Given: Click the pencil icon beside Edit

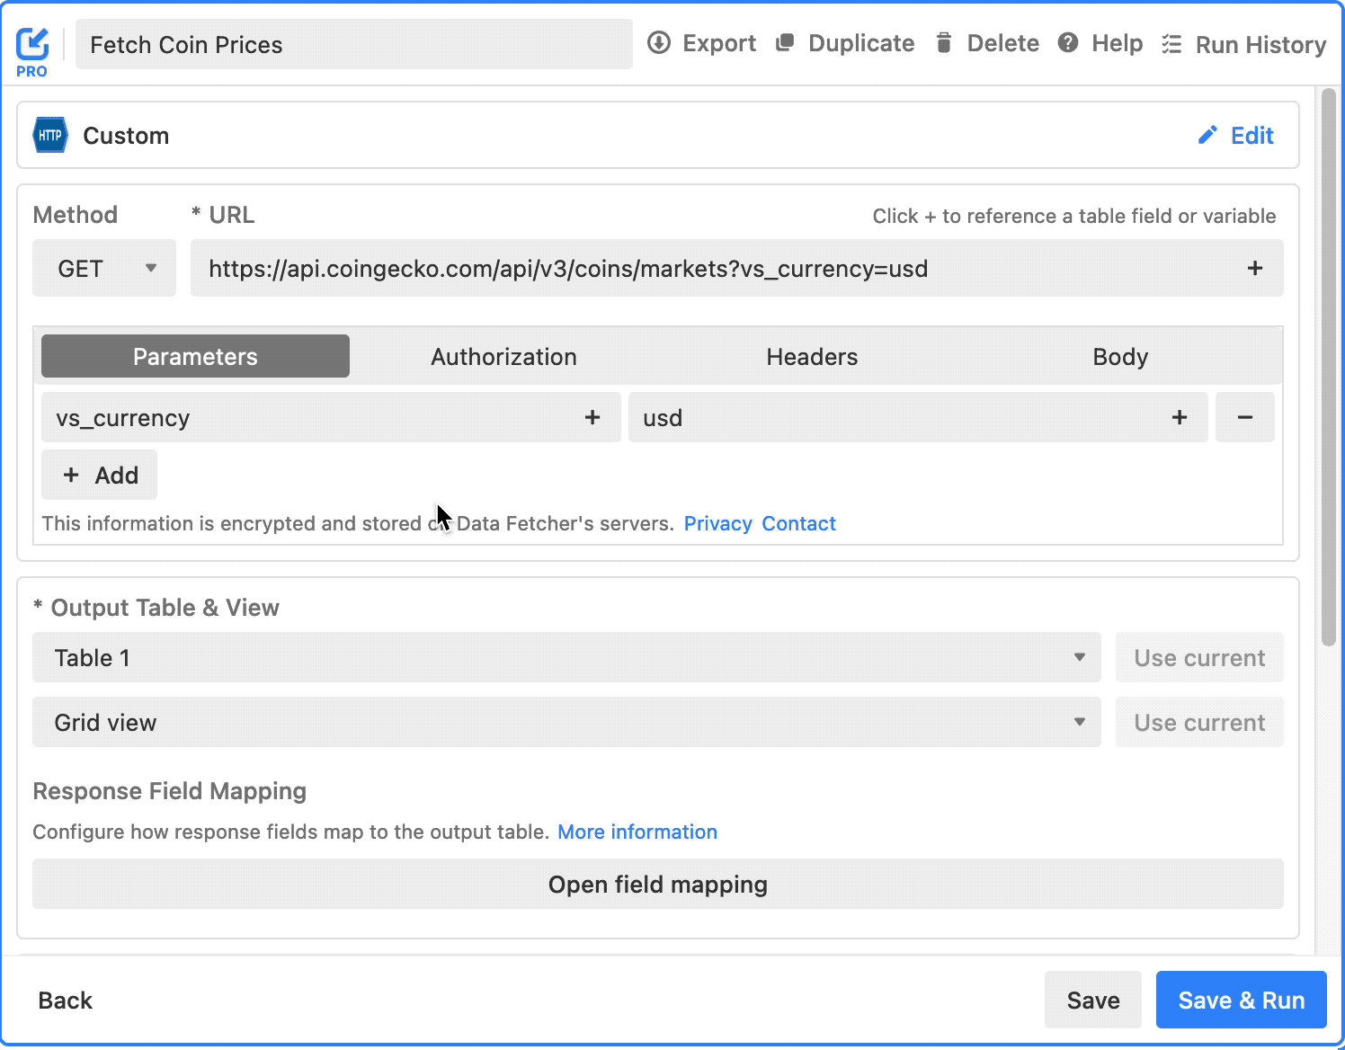Looking at the screenshot, I should tap(1207, 135).
